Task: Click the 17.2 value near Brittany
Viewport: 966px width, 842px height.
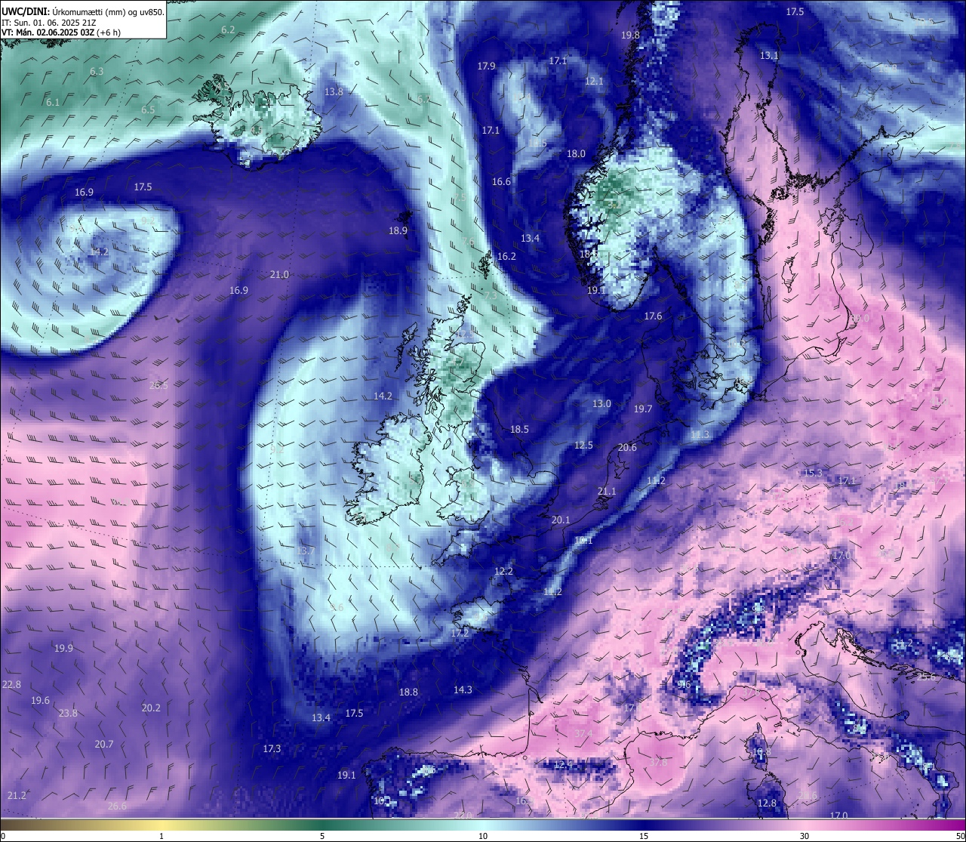Action: tap(460, 634)
